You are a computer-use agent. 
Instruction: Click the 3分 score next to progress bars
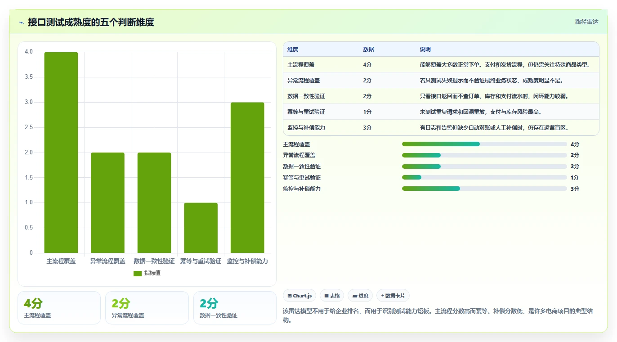(575, 189)
